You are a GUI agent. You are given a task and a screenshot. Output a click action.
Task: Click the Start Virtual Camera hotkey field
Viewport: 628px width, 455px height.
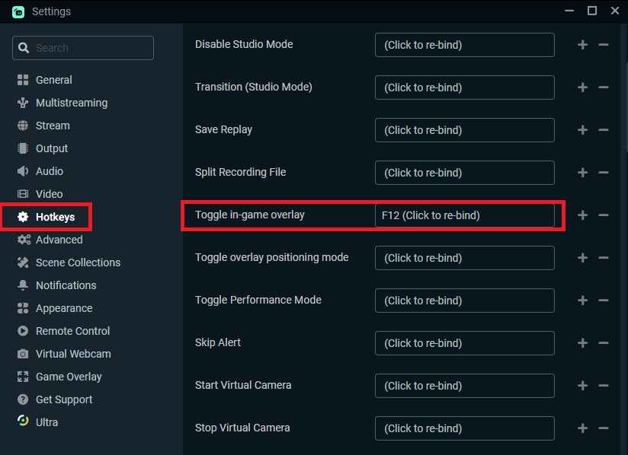(x=464, y=386)
